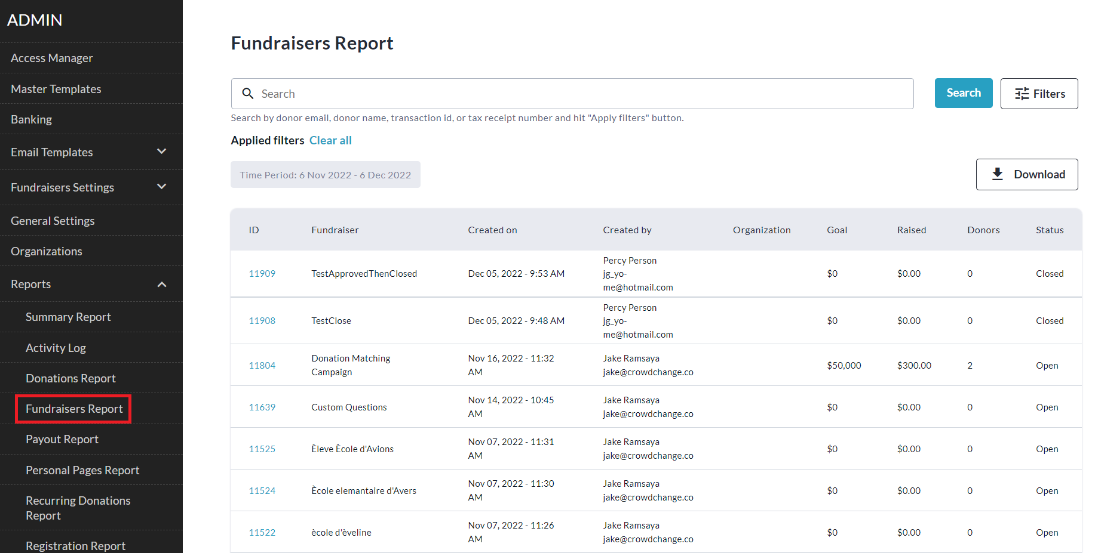1095x553 pixels.
Task: Click the Raised column header
Action: pos(911,230)
